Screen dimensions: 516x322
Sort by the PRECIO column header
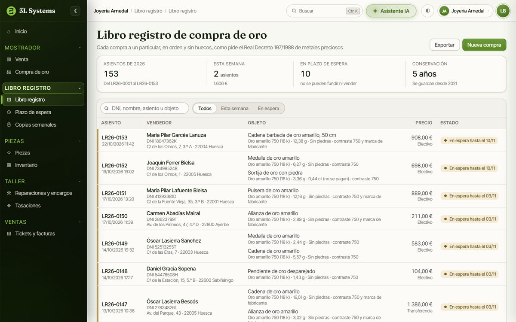pos(424,123)
